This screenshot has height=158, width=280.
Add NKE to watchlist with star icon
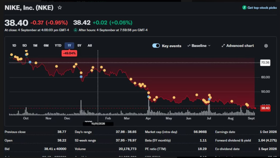[x=60, y=8]
